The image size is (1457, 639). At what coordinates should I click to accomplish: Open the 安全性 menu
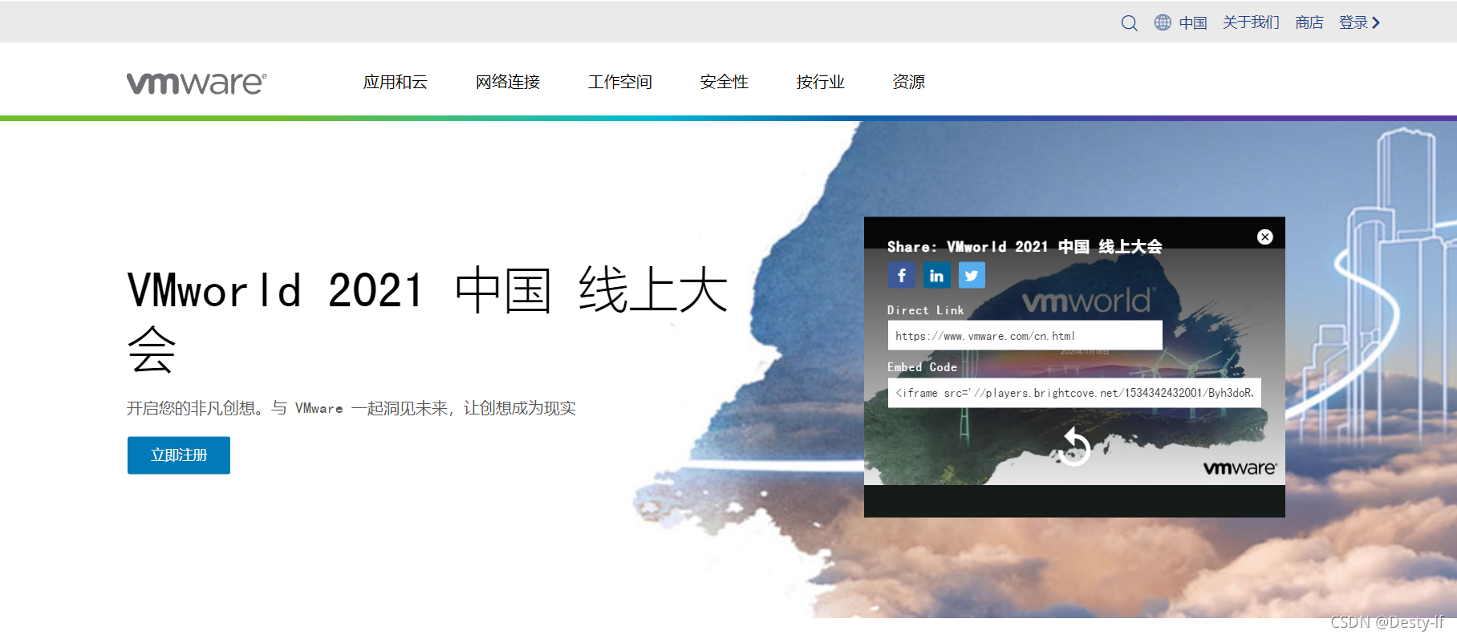(724, 82)
